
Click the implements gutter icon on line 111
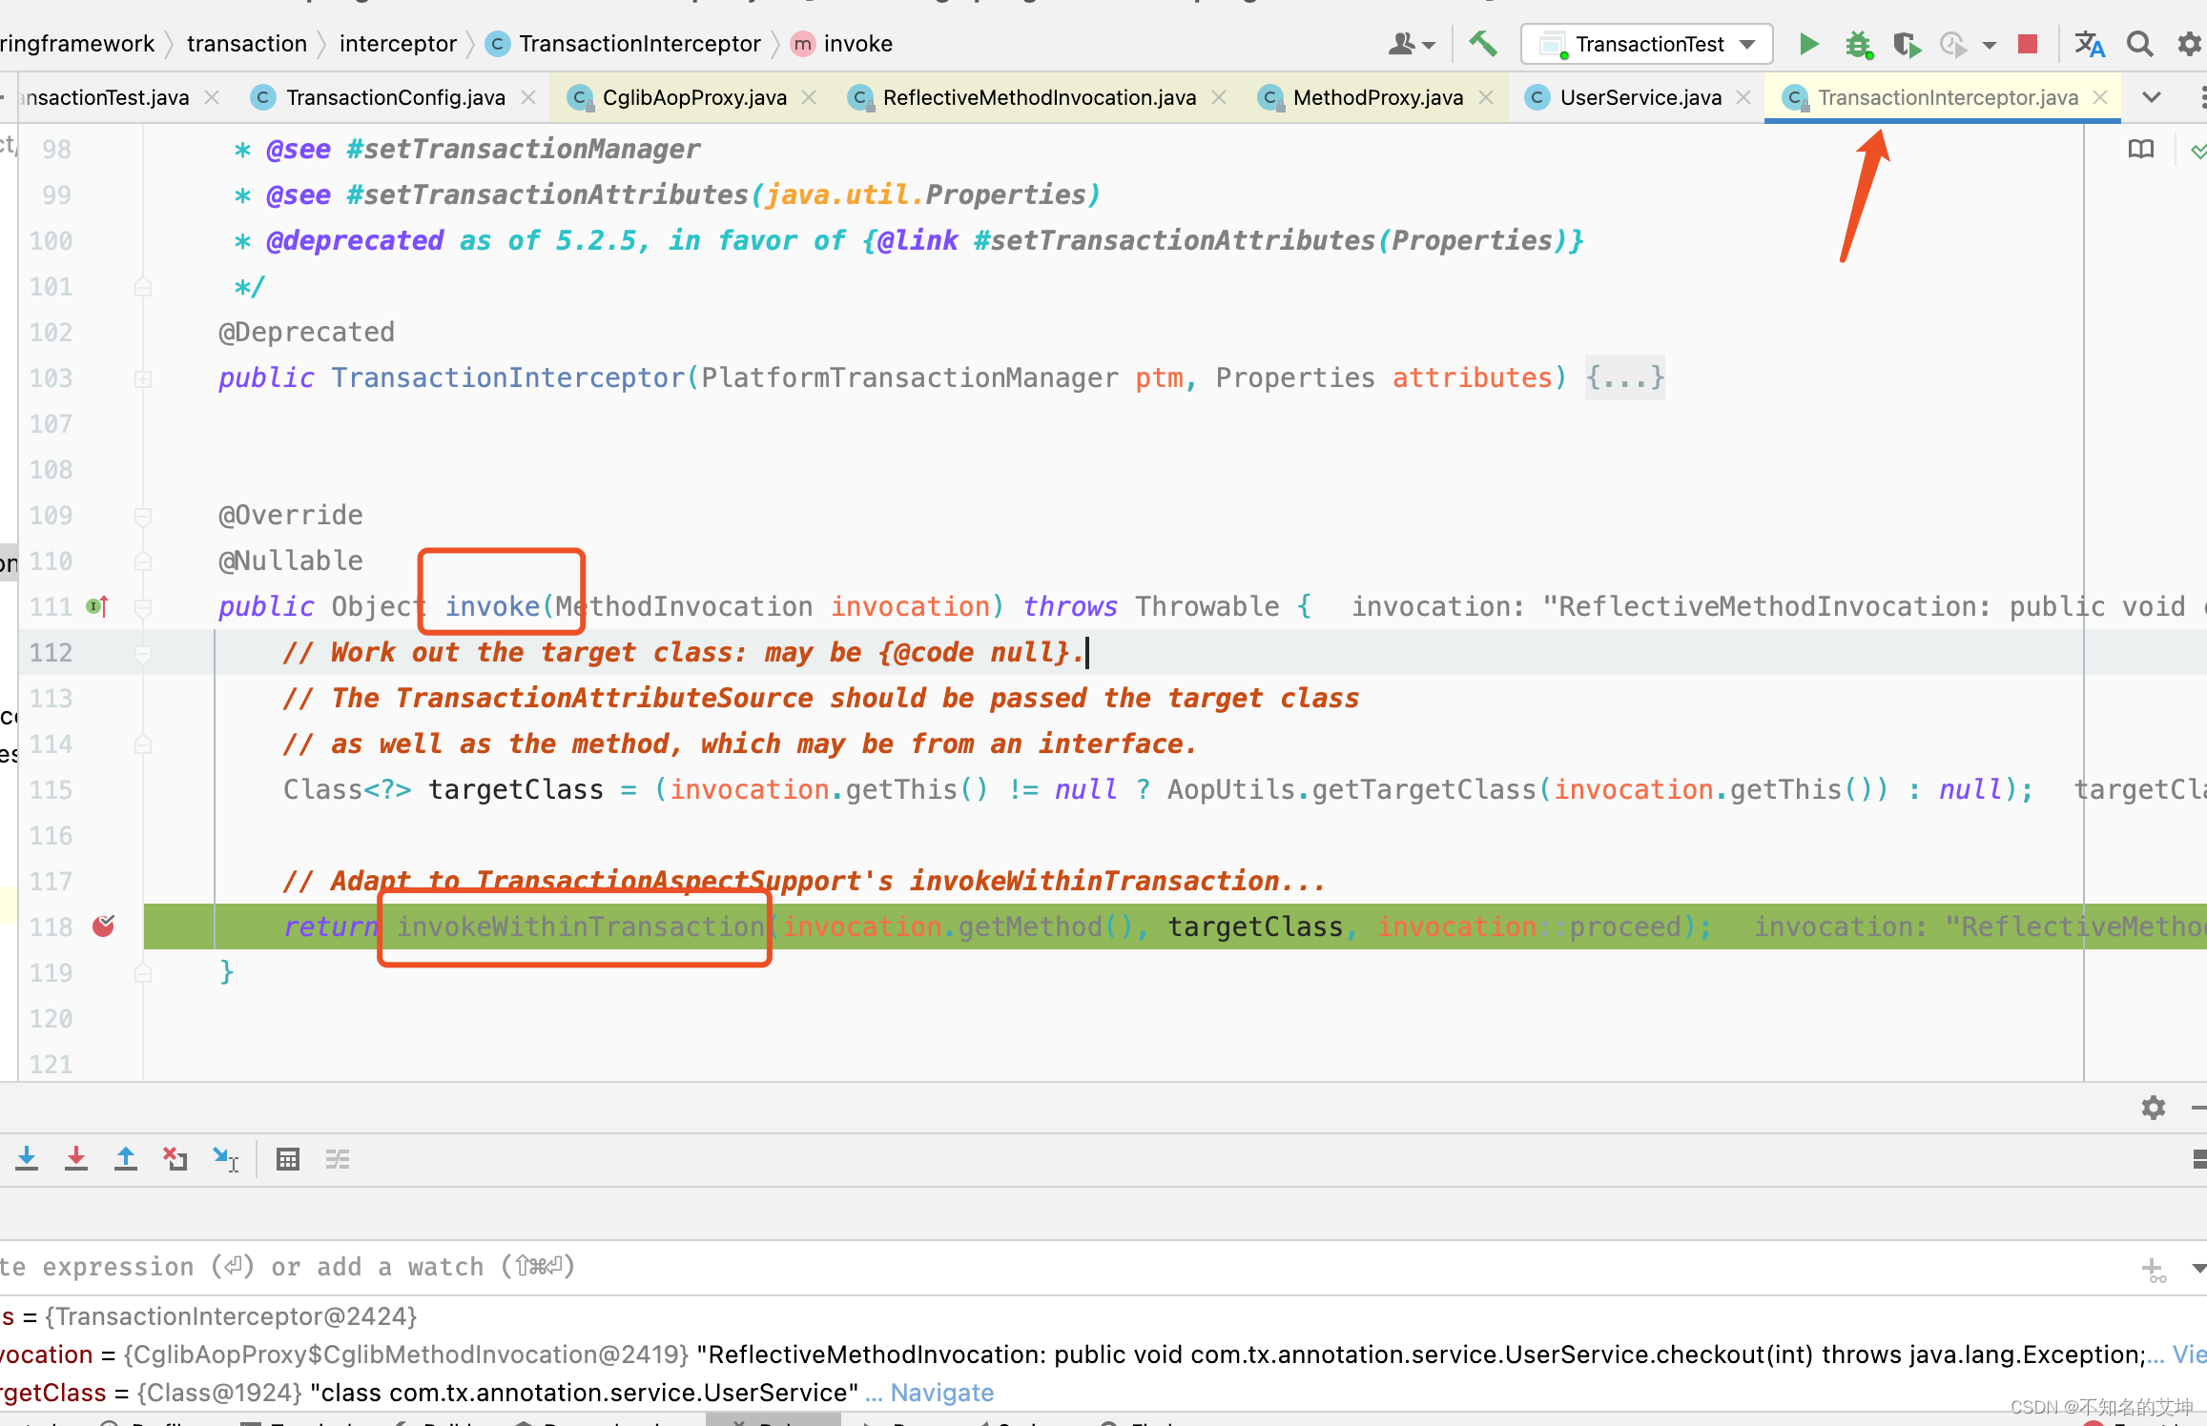[98, 606]
